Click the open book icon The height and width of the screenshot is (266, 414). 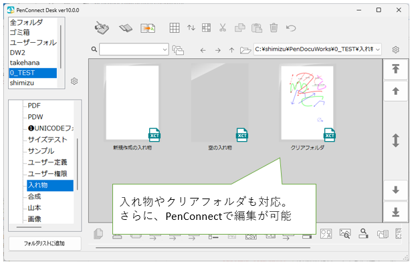coord(126,28)
